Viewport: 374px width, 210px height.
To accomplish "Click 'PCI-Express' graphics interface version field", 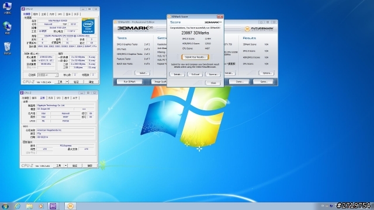I will point(65,145).
